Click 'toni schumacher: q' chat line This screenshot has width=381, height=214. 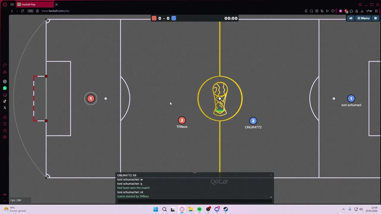click(x=130, y=184)
